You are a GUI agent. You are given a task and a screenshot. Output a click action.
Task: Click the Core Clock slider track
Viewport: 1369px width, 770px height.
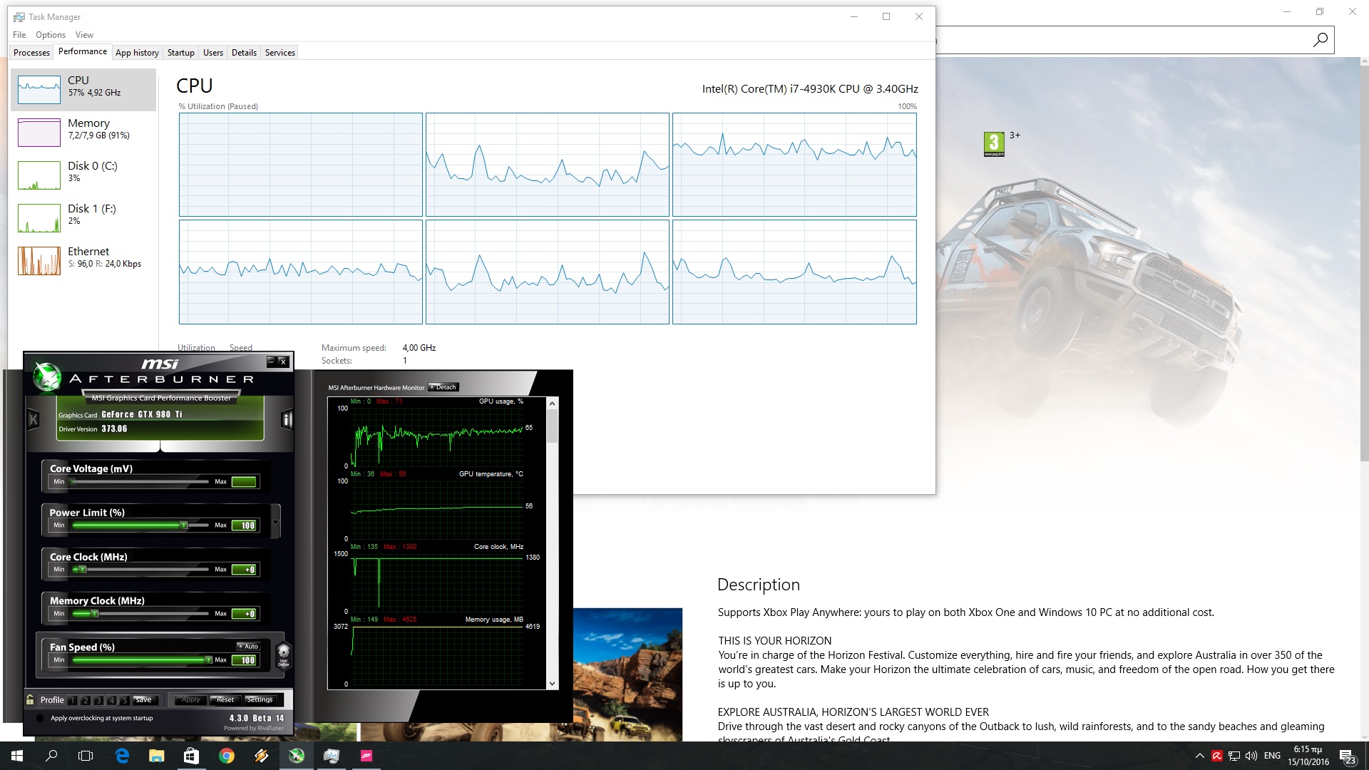point(143,570)
